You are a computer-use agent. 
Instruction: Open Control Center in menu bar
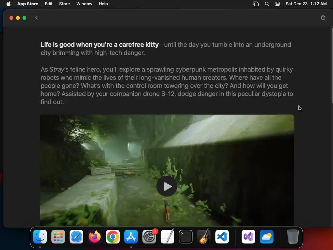click(x=278, y=4)
